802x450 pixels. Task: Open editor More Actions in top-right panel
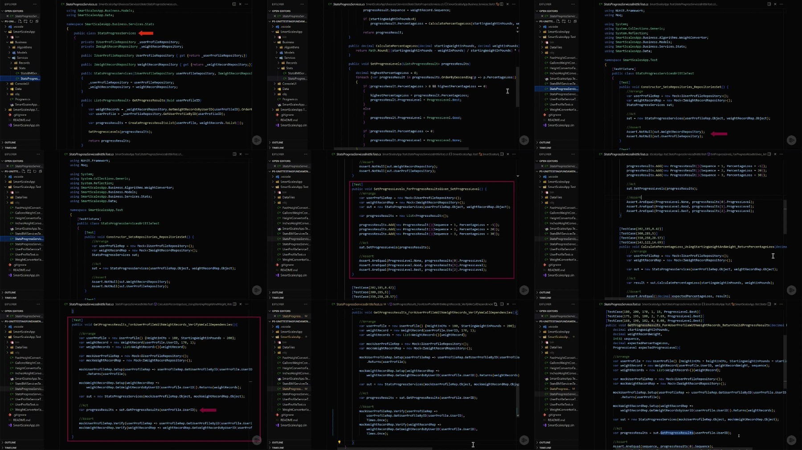[x=782, y=4]
